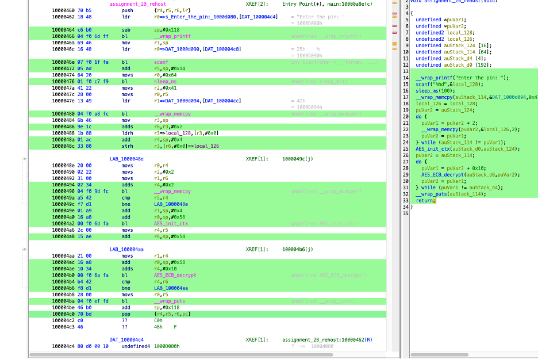Select the pop mnemonic at 100004c0
Viewport: 538px width, 359px height.
(126, 314)
